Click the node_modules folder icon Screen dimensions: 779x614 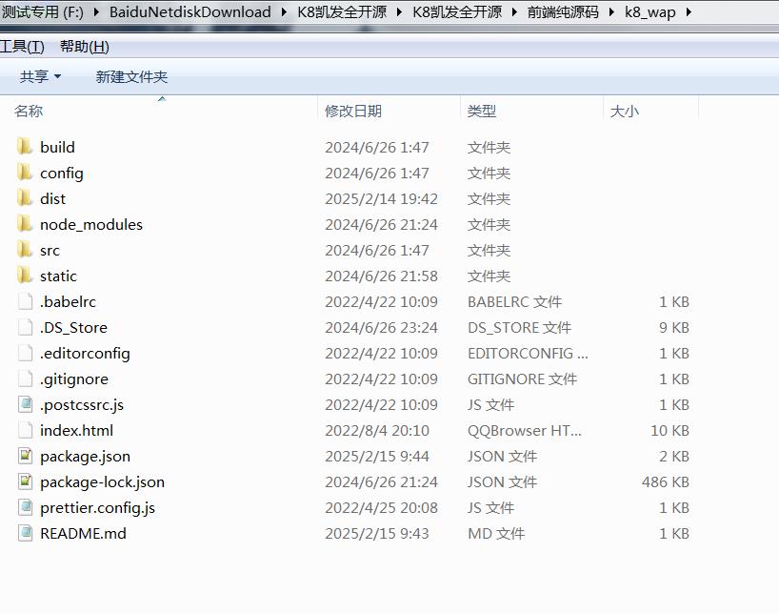pyautogui.click(x=25, y=224)
